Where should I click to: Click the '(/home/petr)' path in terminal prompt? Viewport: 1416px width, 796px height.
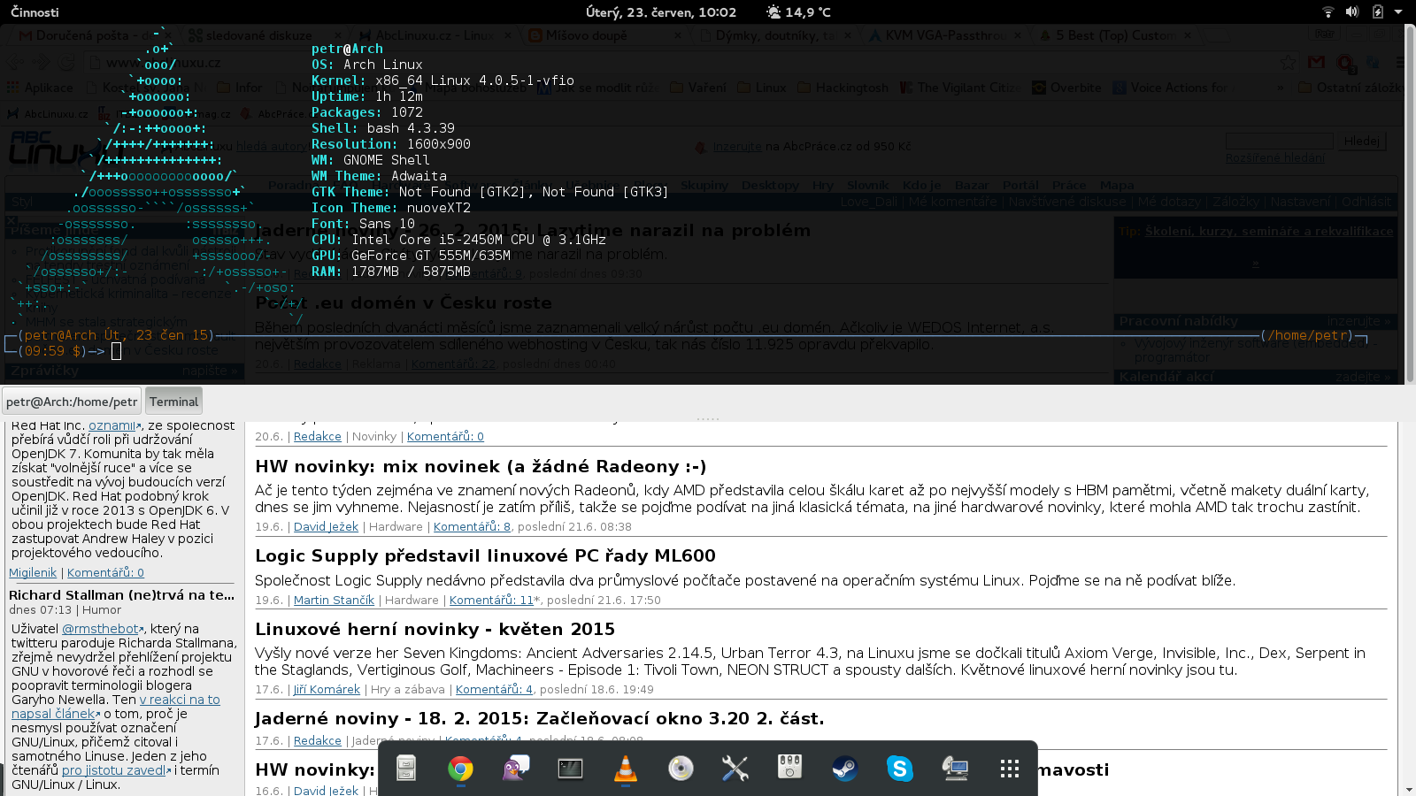coord(1308,335)
